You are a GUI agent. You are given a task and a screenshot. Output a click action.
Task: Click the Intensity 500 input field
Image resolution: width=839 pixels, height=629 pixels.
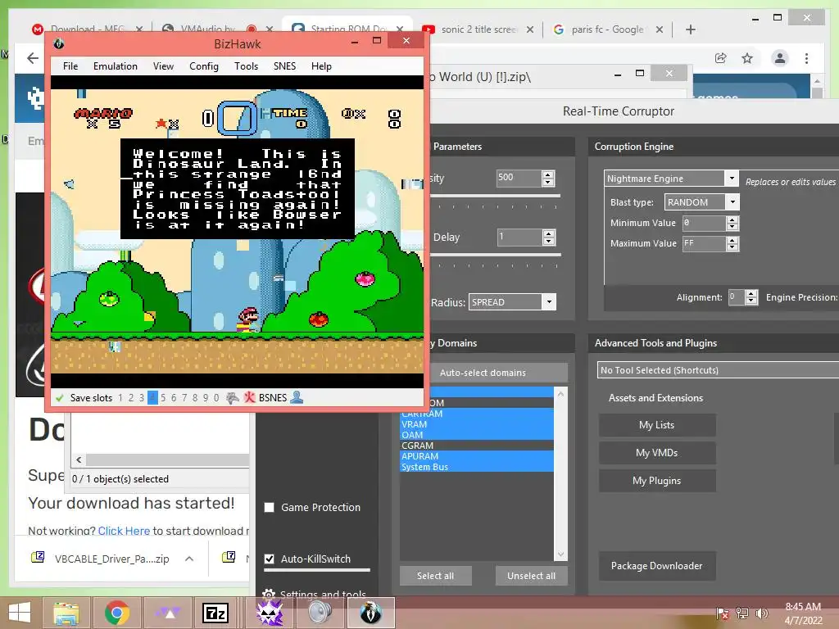(x=519, y=178)
